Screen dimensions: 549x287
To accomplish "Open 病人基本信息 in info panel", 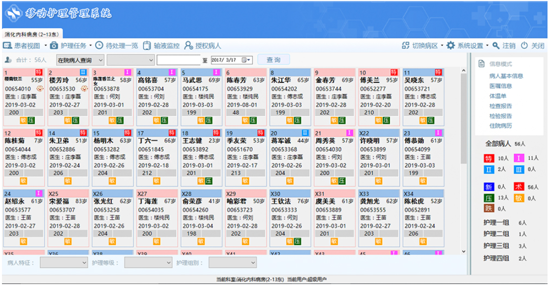I will click(x=506, y=75).
